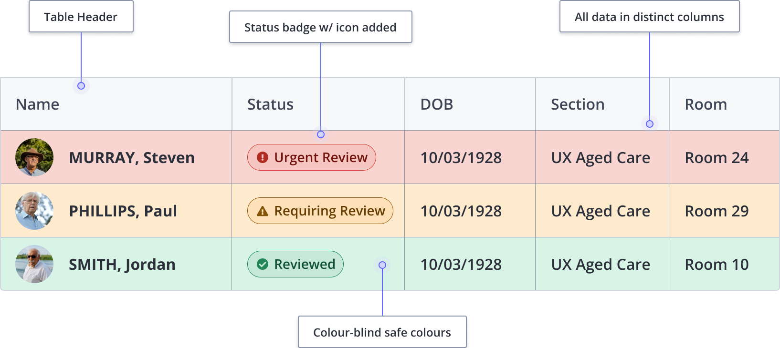Click Room 29 cell for Paul Phillips

pyautogui.click(x=716, y=210)
